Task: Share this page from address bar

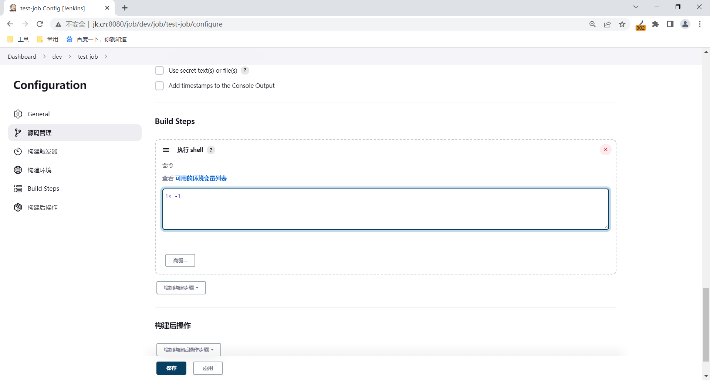Action: click(607, 24)
